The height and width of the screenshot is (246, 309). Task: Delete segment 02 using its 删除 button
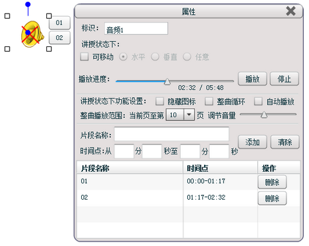click(x=272, y=198)
